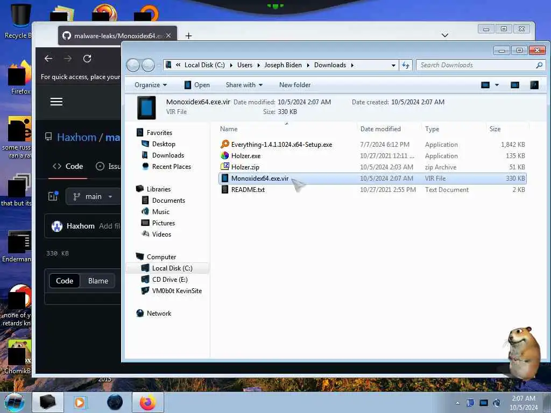Select the Holzer.exe file icon
This screenshot has height=413, width=551.
click(225, 155)
